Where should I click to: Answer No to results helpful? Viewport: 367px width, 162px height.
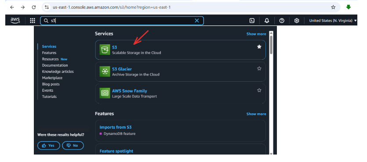[x=73, y=145]
